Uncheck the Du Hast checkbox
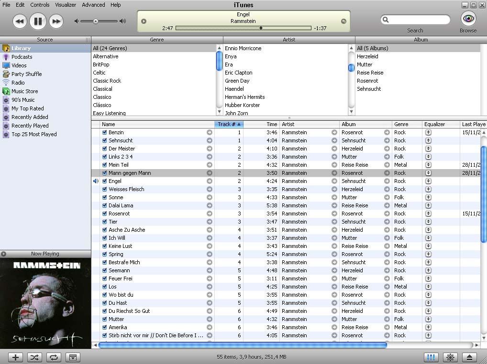 pyautogui.click(x=105, y=303)
